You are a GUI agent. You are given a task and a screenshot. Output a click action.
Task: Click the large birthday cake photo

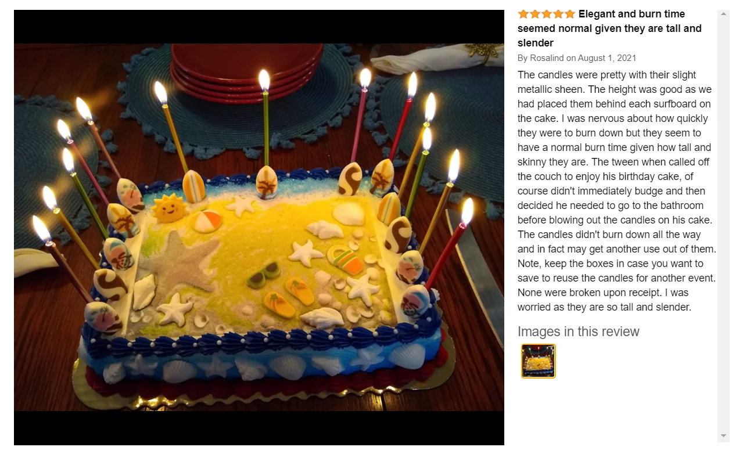click(259, 227)
